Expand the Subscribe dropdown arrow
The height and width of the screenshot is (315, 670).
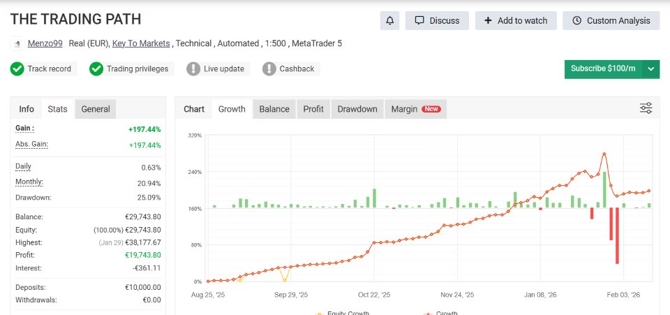[x=650, y=69]
